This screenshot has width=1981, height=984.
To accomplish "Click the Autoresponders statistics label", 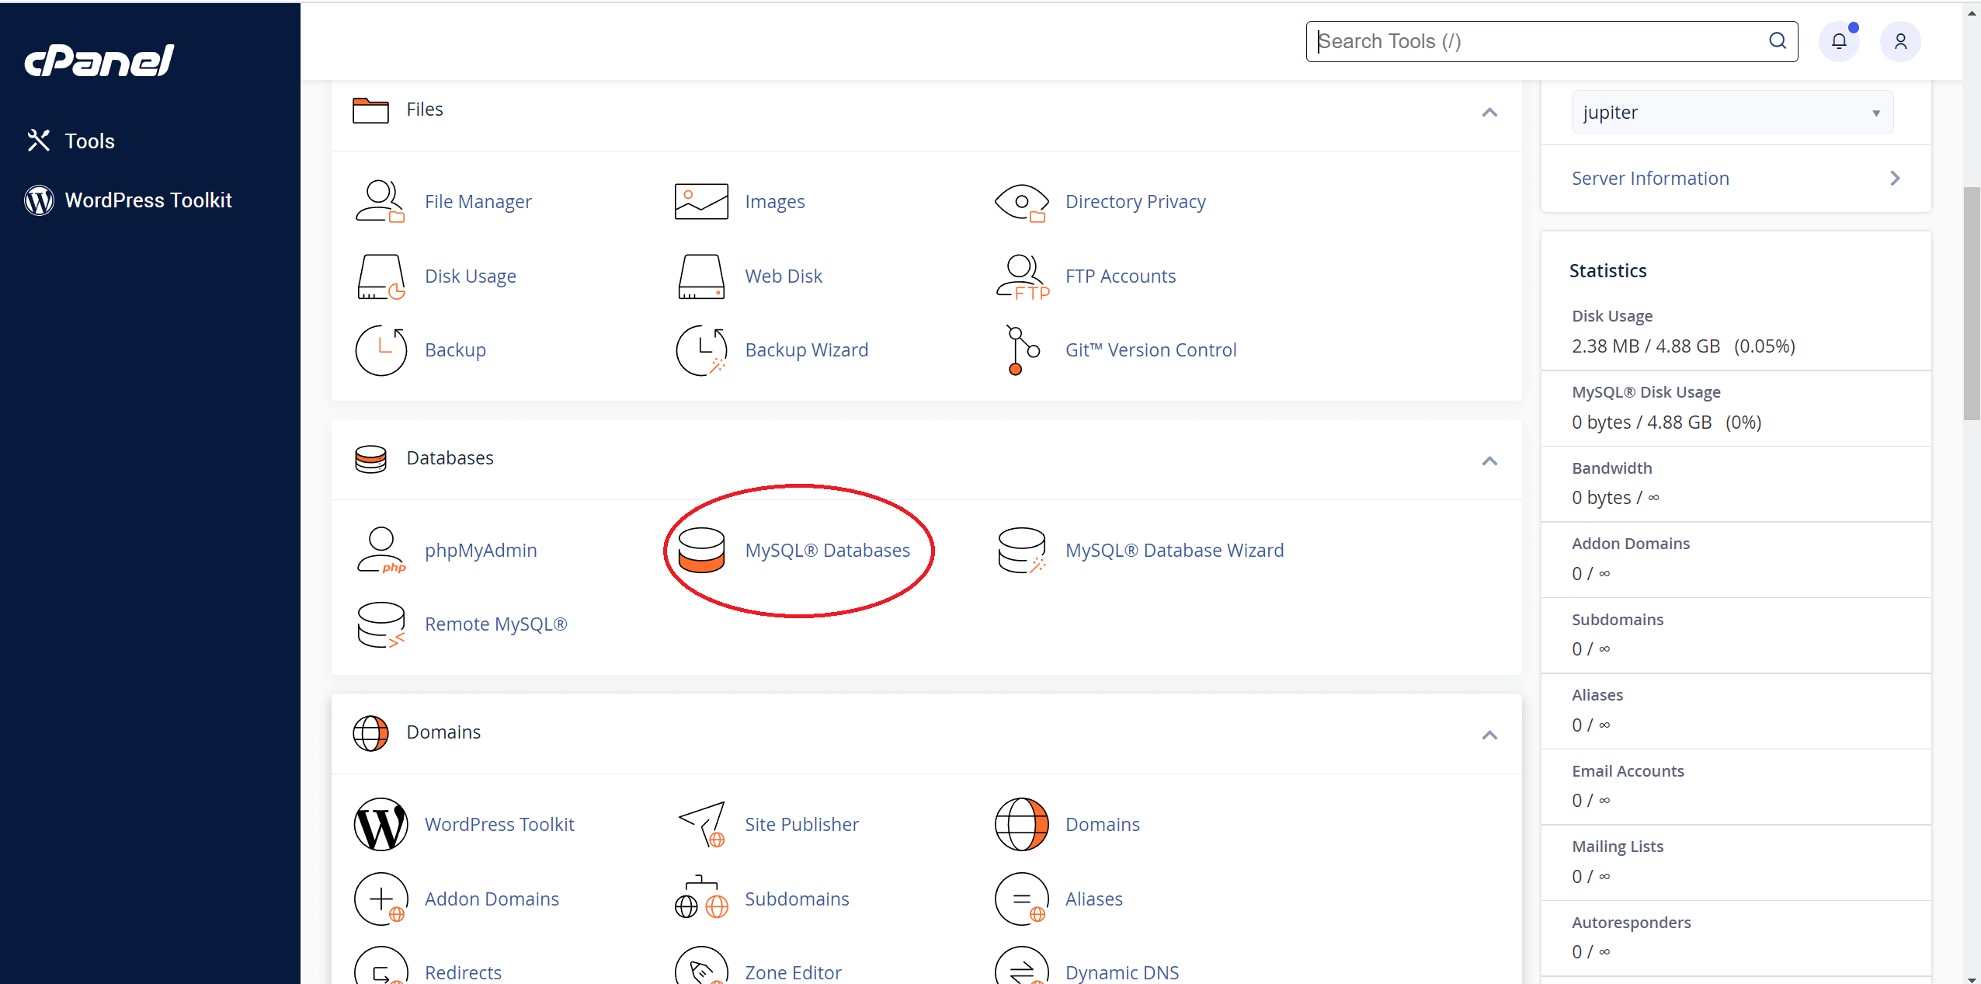I will pyautogui.click(x=1632, y=923).
